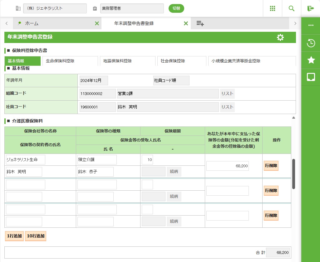Screen dimensions: 320x262
Task: Open the apps grid menu icon
Action: (x=272, y=8)
